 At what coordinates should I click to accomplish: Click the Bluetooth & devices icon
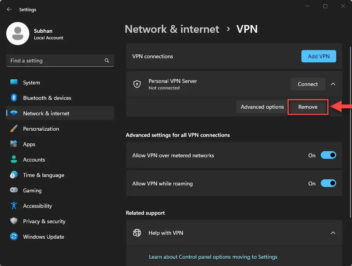[14, 98]
